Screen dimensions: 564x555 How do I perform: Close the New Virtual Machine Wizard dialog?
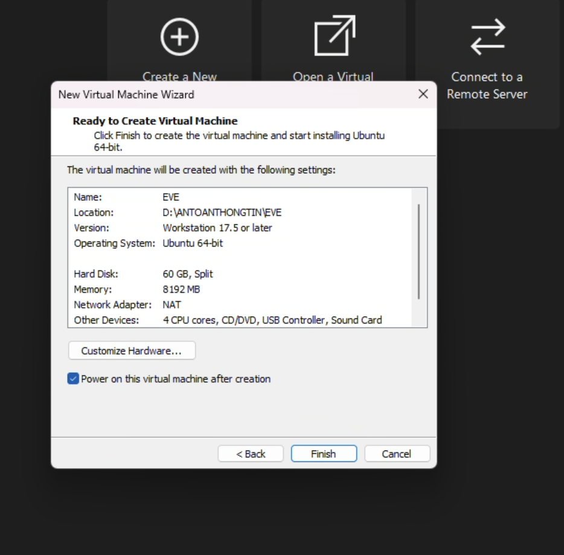tap(423, 94)
